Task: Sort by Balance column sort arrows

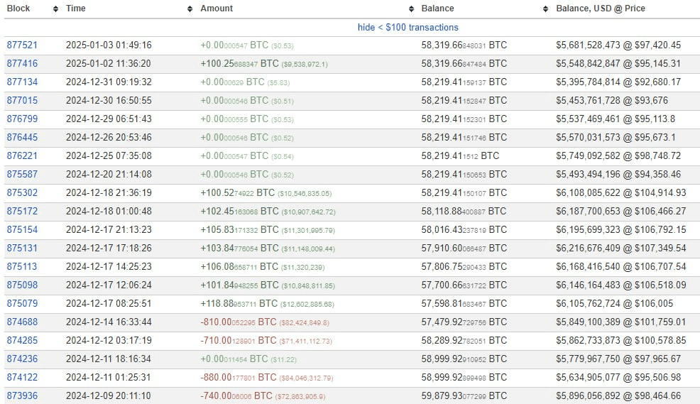Action: tap(545, 9)
